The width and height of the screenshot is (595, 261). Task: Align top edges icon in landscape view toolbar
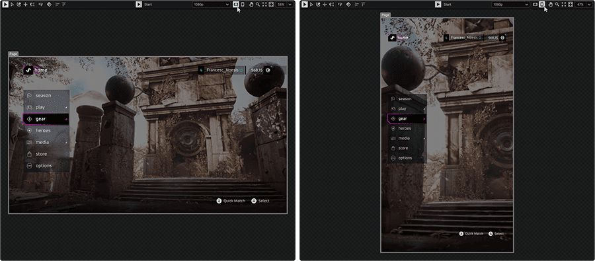[63, 4]
